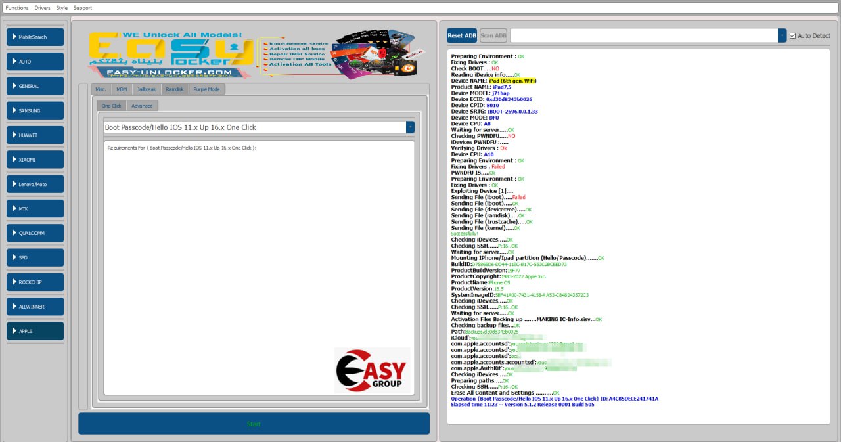Screen dimensions: 841x442
Task: Click the 'Erase All Content and Settings' line
Action: (x=505, y=393)
